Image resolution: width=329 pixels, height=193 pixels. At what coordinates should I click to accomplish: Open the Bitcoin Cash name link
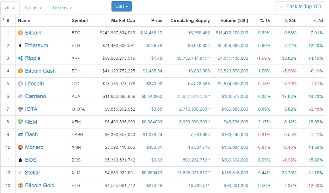click(x=40, y=71)
